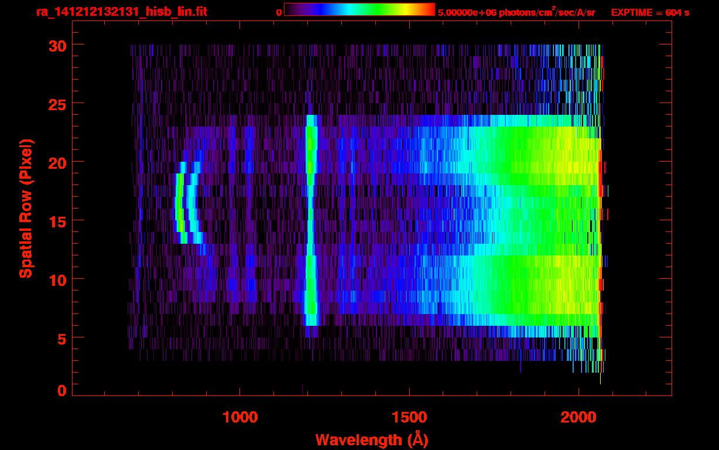
Task: Click the 1500 wavelength tick label
Action: coord(409,417)
